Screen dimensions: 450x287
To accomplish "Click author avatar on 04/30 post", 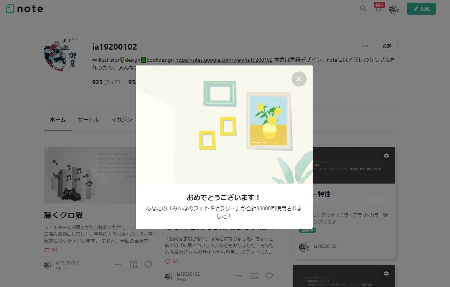I will click(48, 265).
